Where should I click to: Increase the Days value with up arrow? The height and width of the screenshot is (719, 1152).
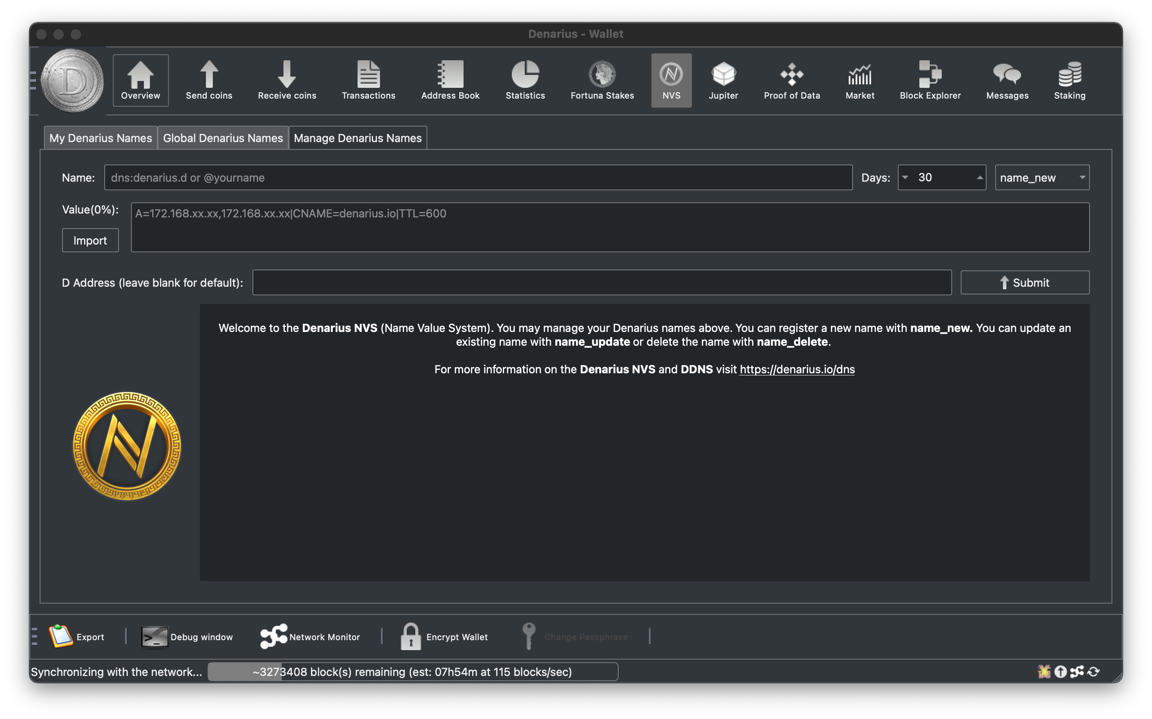[x=979, y=177]
